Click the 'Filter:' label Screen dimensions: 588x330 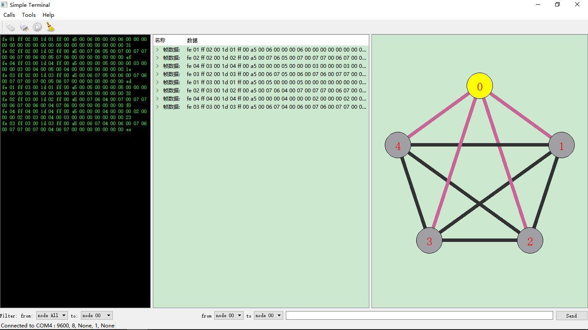coord(9,316)
